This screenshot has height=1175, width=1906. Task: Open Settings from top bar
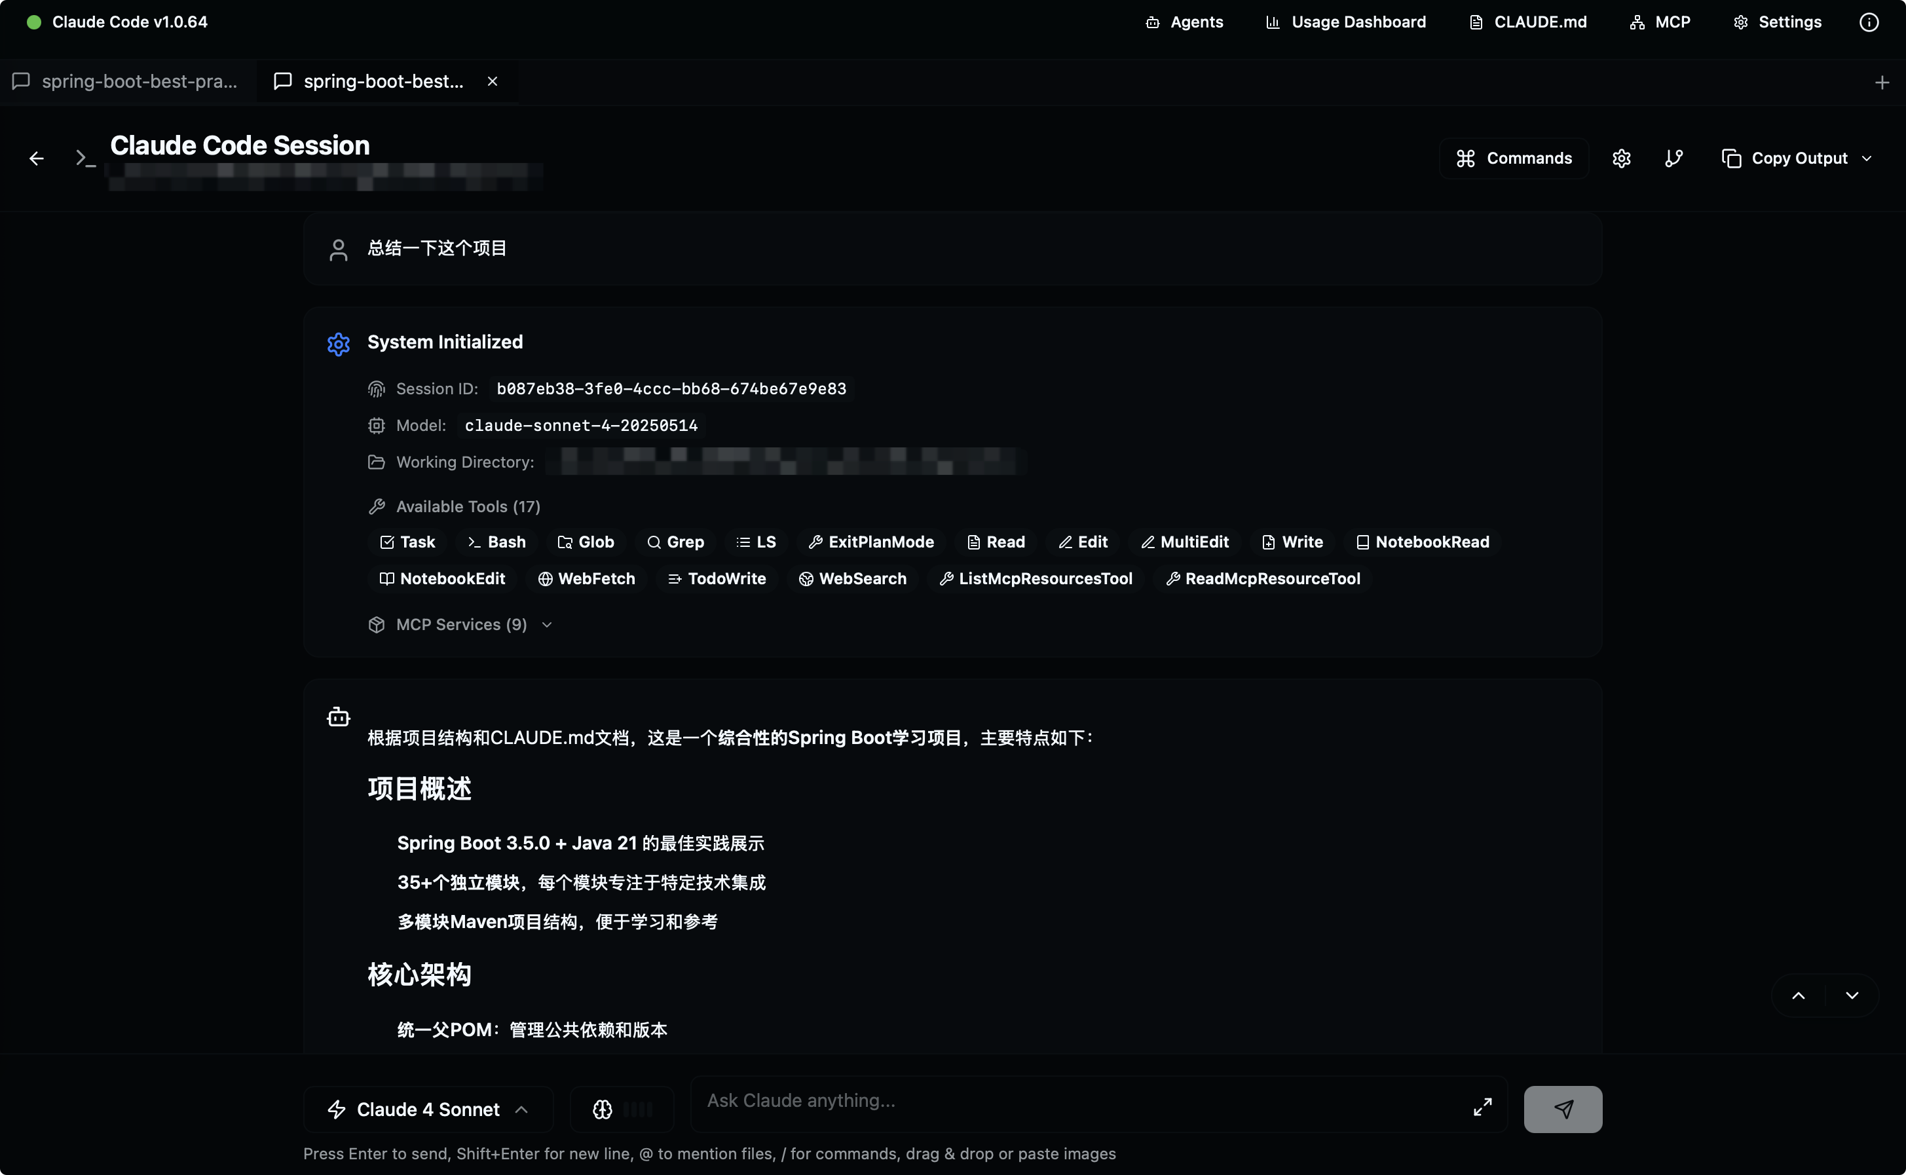point(1777,22)
